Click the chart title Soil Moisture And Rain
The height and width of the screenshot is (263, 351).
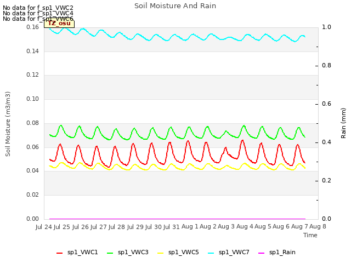coord(175,6)
